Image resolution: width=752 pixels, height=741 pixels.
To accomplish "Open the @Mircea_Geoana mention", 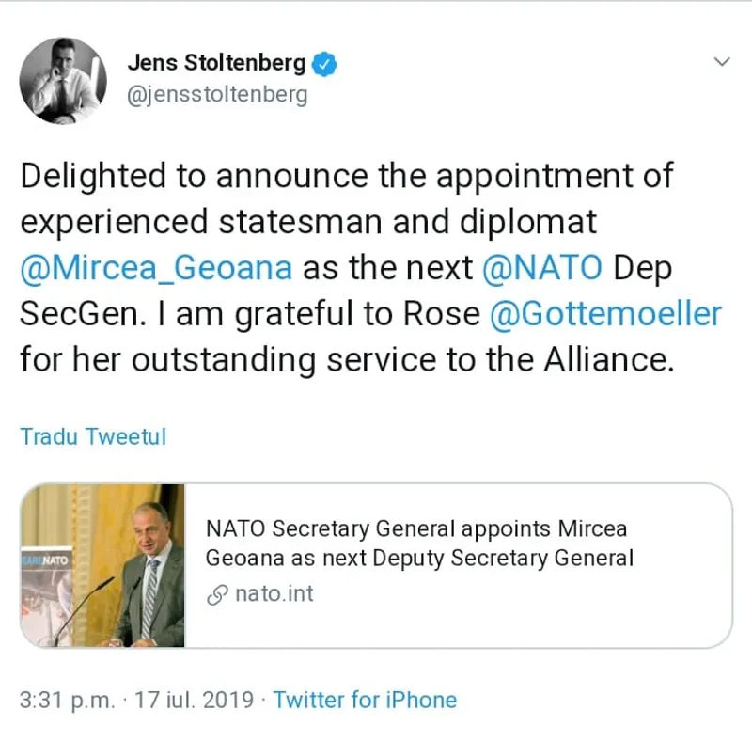I will 156,267.
